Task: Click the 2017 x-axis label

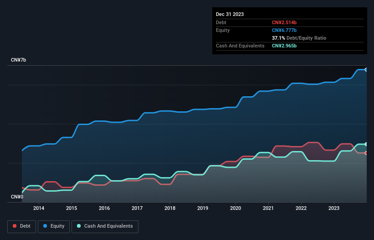Action: [137, 208]
